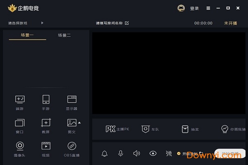
Task: Expand the 图文 options arrow
Action: (x=79, y=123)
